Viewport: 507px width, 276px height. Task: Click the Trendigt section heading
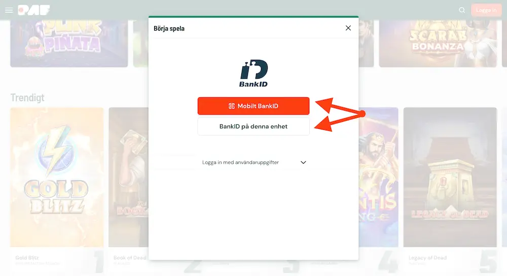pyautogui.click(x=27, y=97)
